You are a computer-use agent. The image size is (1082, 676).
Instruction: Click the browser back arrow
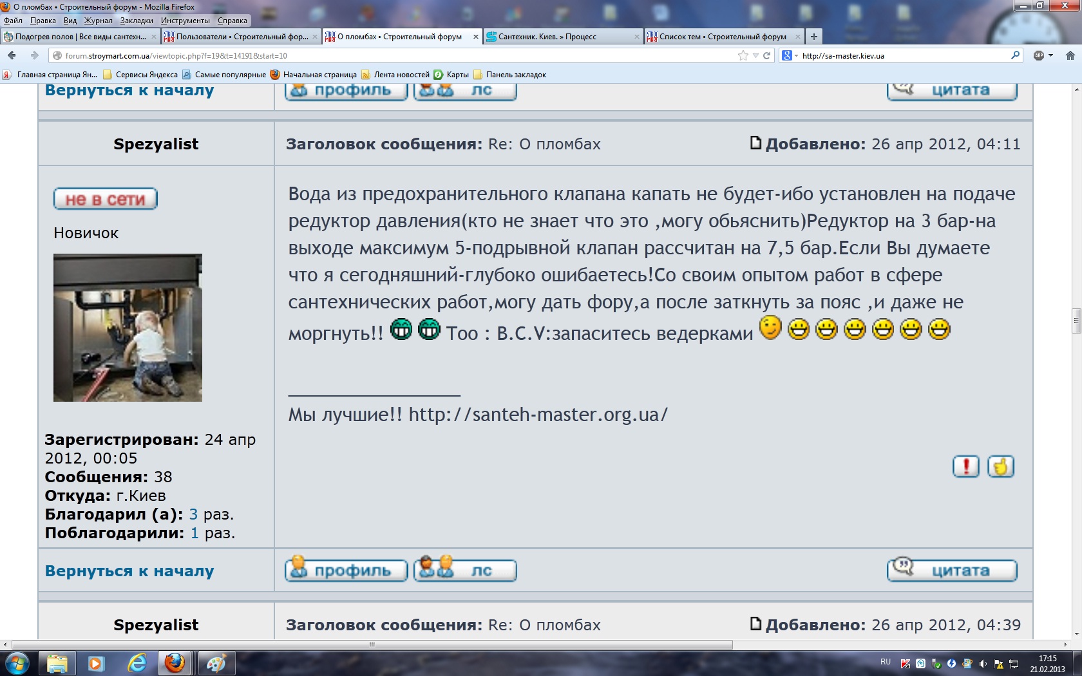(x=12, y=56)
